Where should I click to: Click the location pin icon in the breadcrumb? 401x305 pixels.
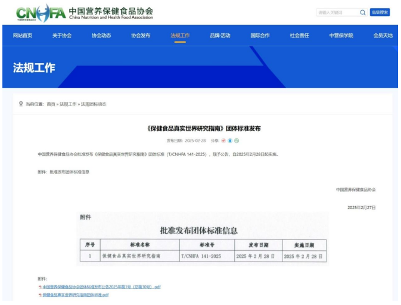pyautogui.click(x=21, y=104)
